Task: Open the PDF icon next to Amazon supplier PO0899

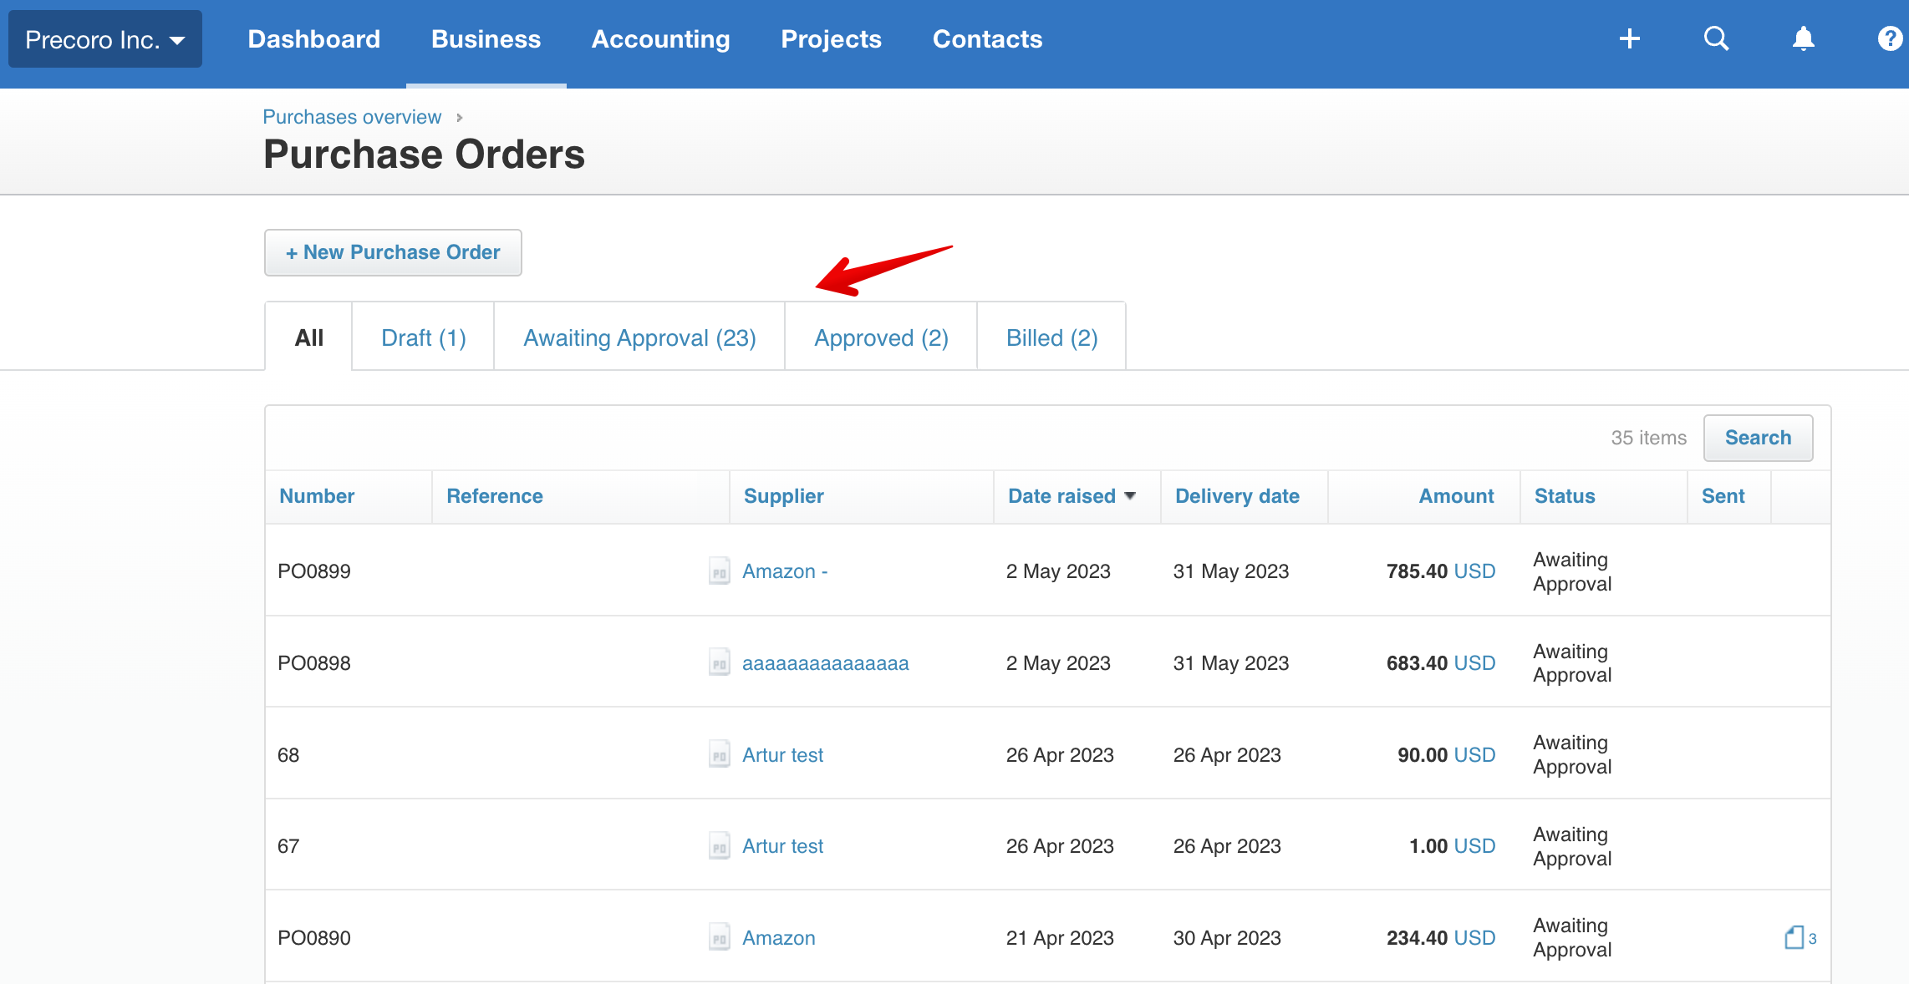Action: point(719,571)
